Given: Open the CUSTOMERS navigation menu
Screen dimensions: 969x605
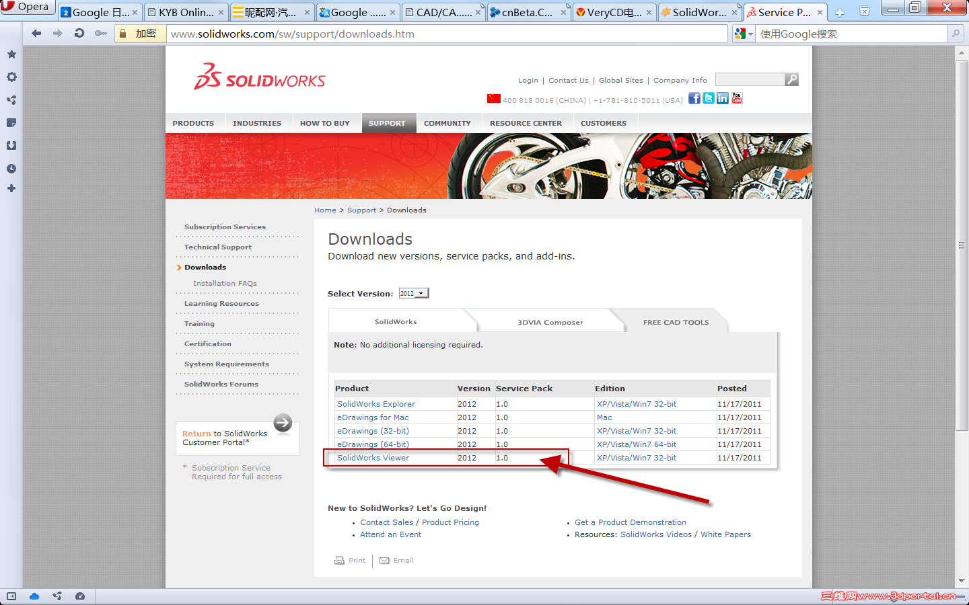Looking at the screenshot, I should click(x=604, y=123).
